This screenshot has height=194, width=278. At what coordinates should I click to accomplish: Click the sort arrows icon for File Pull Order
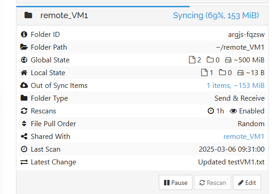click(24, 123)
